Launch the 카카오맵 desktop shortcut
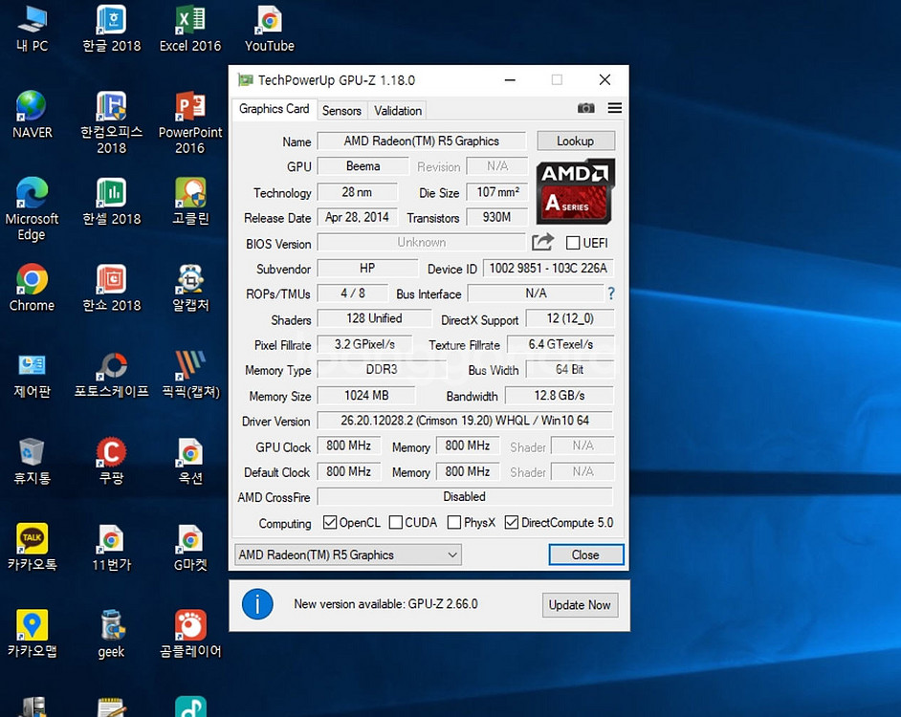This screenshot has width=901, height=717. pyautogui.click(x=33, y=634)
